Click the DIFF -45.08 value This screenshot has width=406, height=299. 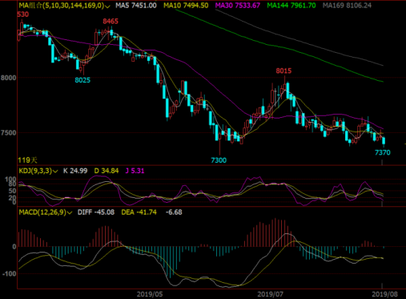(x=96, y=212)
